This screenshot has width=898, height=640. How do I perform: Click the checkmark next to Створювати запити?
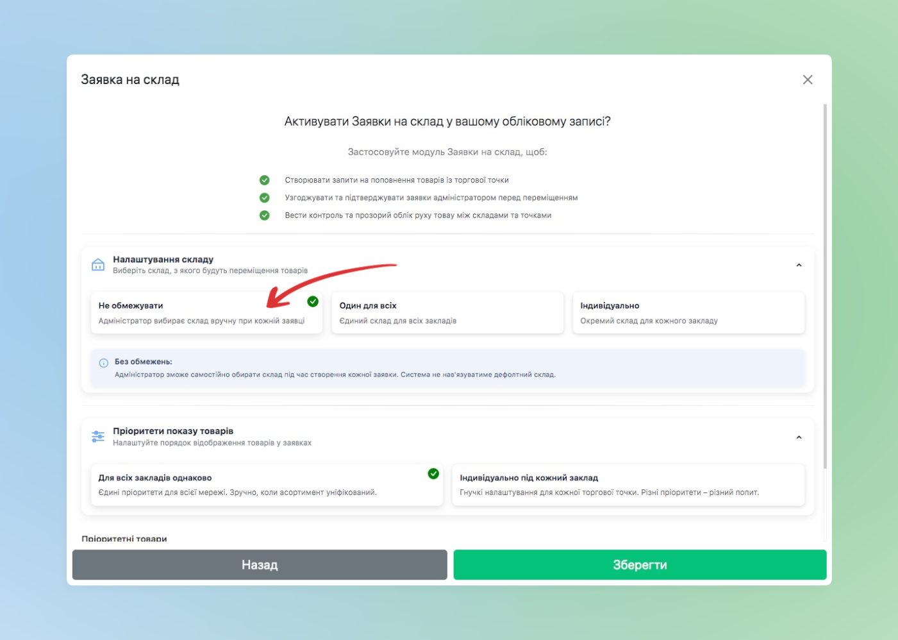point(264,180)
